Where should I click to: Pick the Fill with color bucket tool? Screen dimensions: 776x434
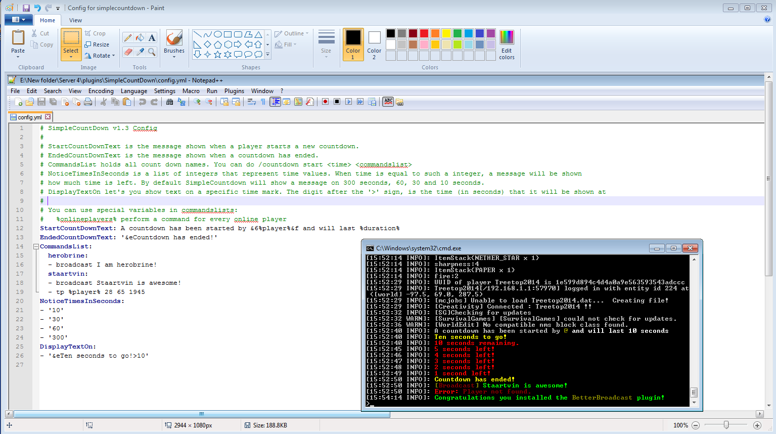140,37
